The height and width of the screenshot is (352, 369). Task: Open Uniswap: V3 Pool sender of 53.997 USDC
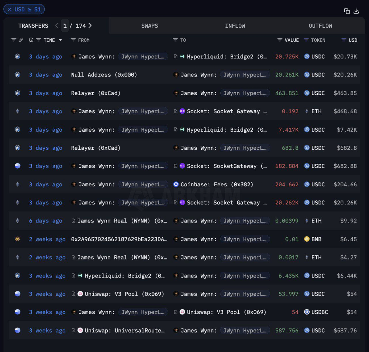[124, 294]
